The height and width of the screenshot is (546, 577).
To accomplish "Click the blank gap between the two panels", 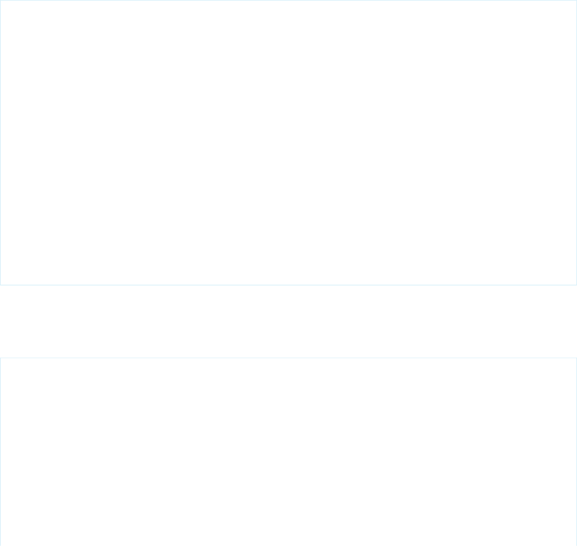I will [288, 322].
